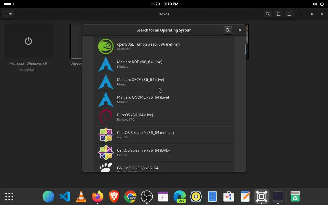Viewport: 328px width, 205px height.
Task: Click the volume icon in top bar
Action: click(314, 4)
